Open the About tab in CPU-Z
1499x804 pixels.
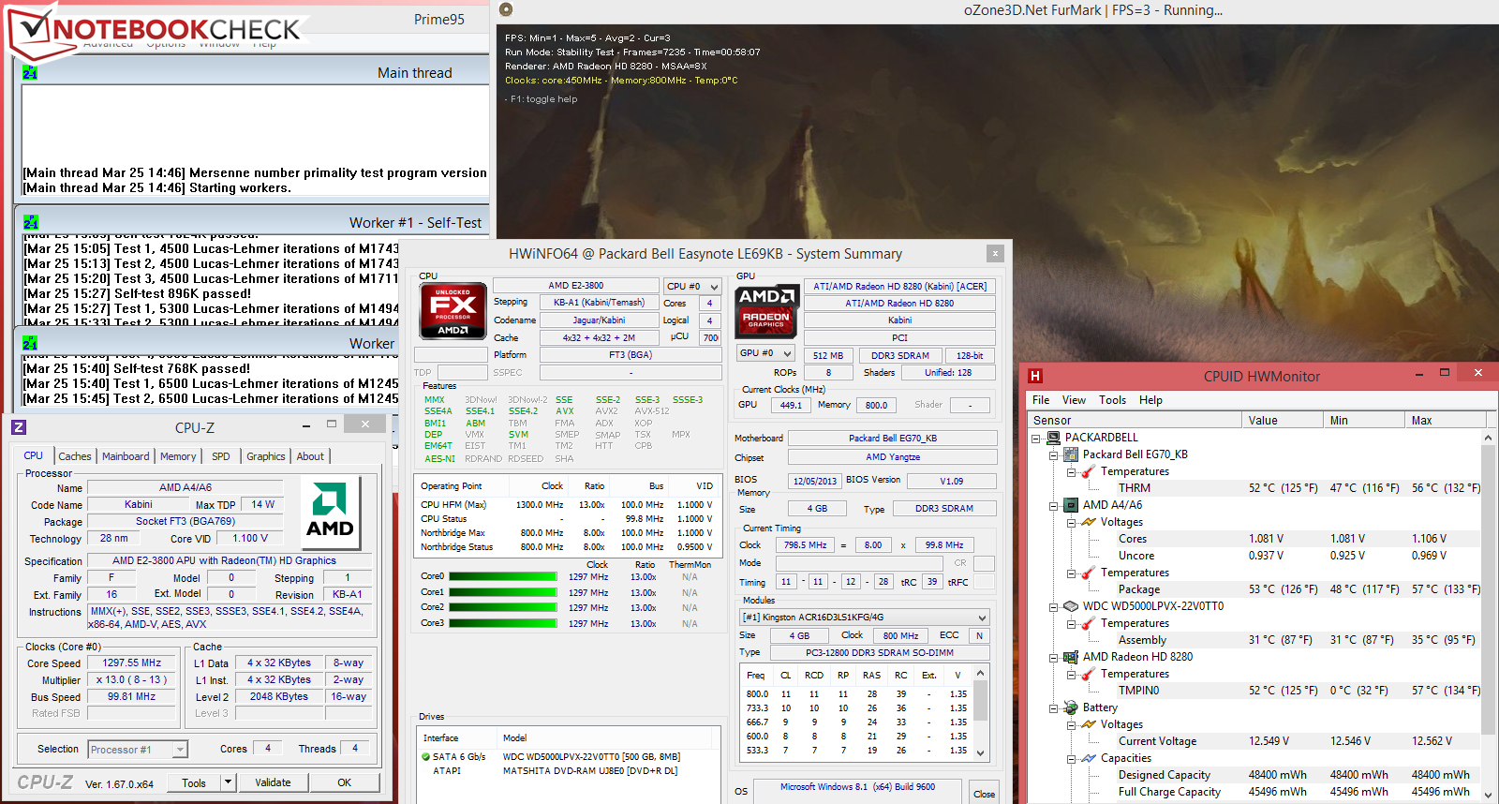[310, 456]
